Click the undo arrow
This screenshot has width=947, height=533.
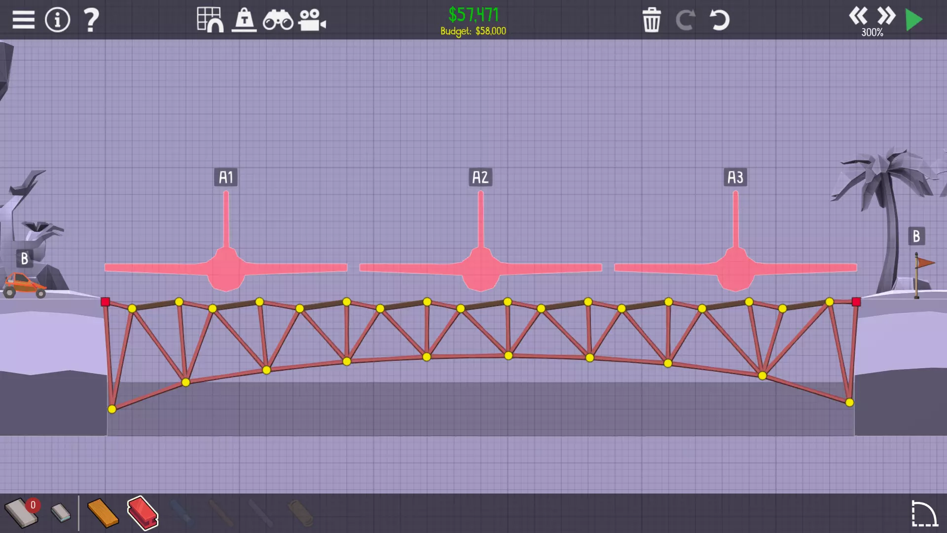(719, 20)
